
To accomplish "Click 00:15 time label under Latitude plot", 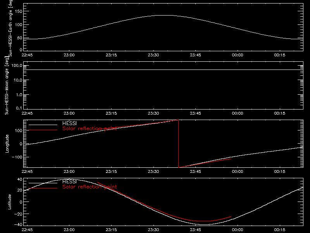I will click(280, 230).
